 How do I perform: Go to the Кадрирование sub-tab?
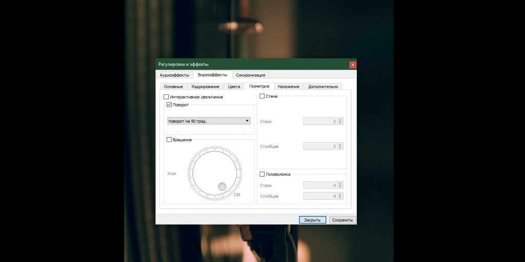pyautogui.click(x=205, y=86)
